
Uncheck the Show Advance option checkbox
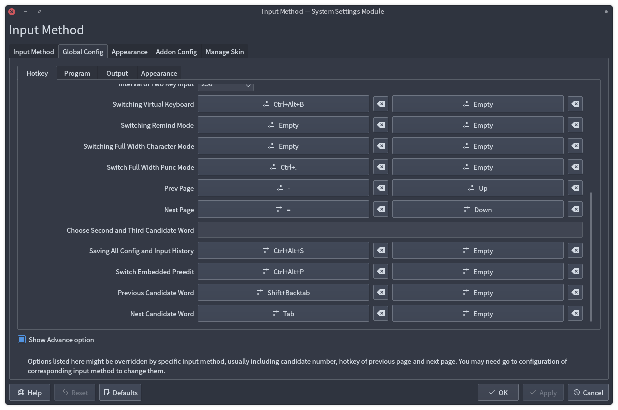coord(22,340)
